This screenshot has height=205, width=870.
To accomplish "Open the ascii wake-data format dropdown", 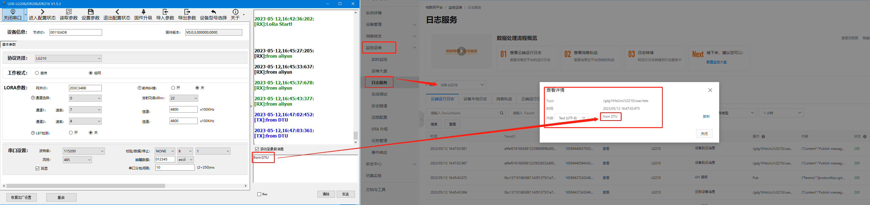I will point(185,159).
